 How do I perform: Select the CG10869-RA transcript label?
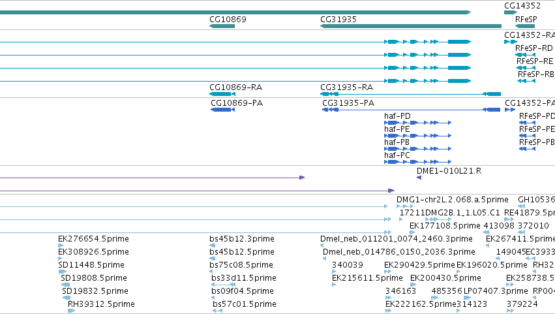point(235,87)
